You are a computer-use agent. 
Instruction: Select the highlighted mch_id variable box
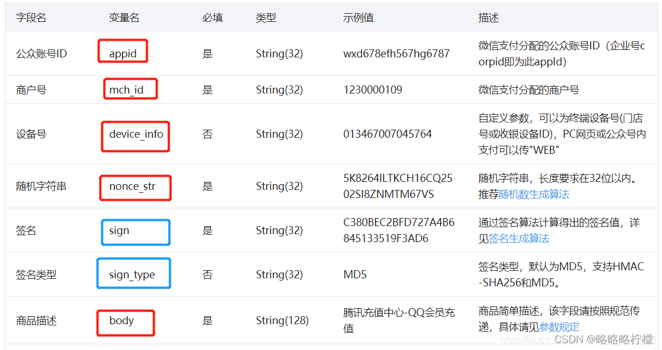click(x=130, y=87)
